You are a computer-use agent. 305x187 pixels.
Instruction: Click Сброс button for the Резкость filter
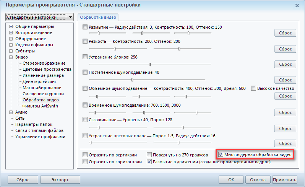pos(285,49)
